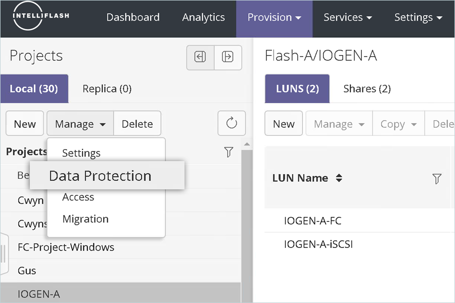Collapse the Projects panel to the left
This screenshot has height=303, width=455.
click(x=200, y=57)
